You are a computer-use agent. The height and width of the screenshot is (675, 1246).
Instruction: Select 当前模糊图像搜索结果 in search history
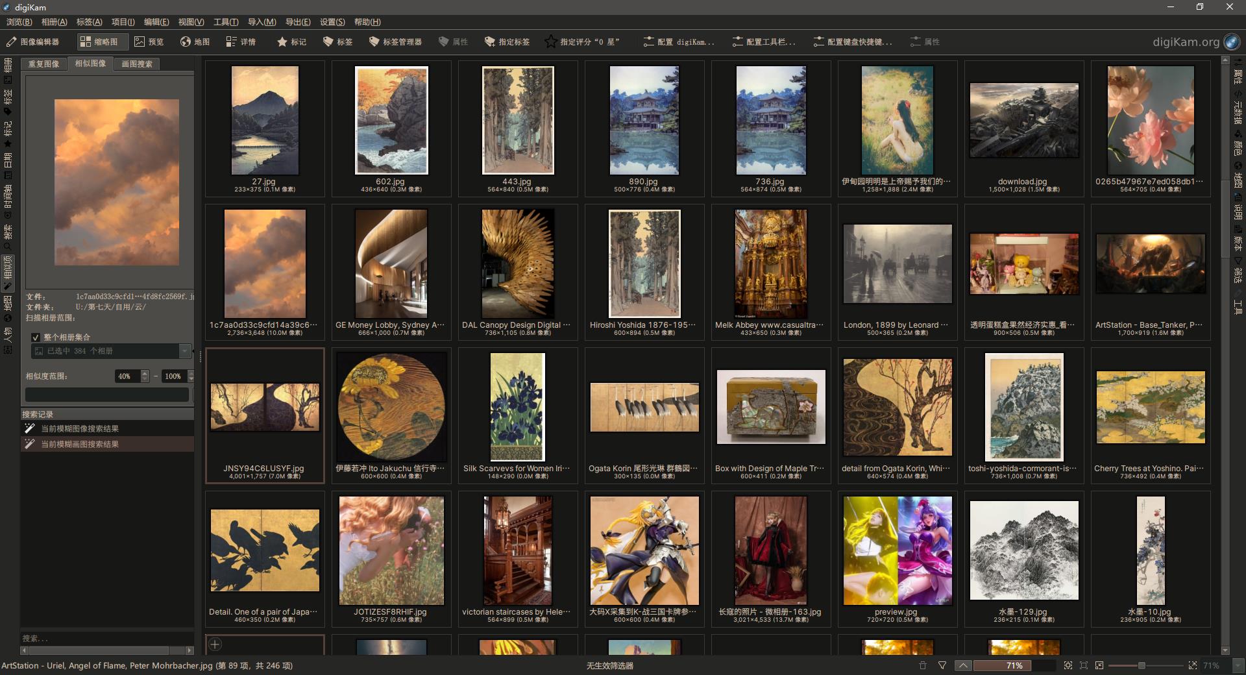click(107, 428)
